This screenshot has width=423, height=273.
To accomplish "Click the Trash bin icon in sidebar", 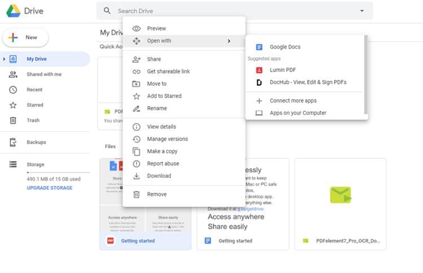I will coord(13,120).
